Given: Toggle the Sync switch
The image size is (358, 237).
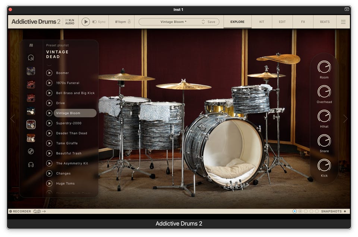Looking at the screenshot, I should tap(94, 22).
